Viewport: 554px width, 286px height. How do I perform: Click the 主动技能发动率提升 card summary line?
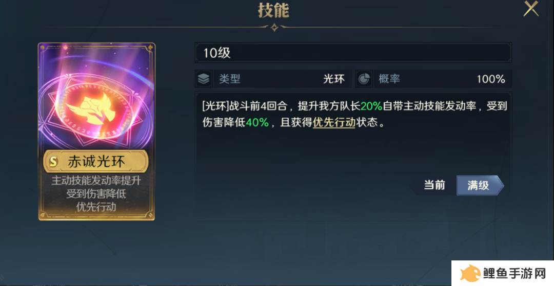point(96,180)
